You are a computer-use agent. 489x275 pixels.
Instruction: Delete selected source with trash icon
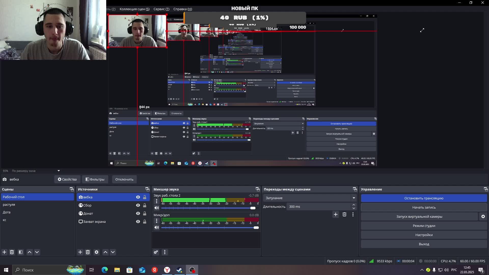(x=88, y=252)
